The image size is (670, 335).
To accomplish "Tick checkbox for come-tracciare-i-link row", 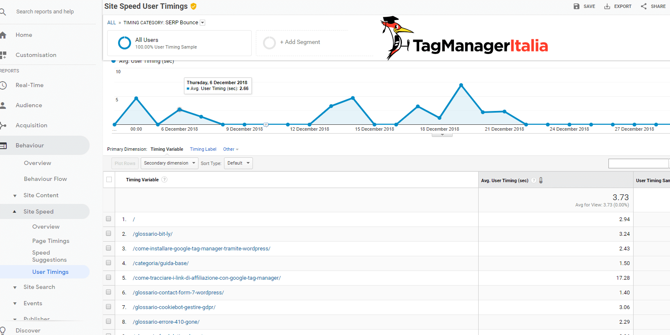I will coord(108,277).
